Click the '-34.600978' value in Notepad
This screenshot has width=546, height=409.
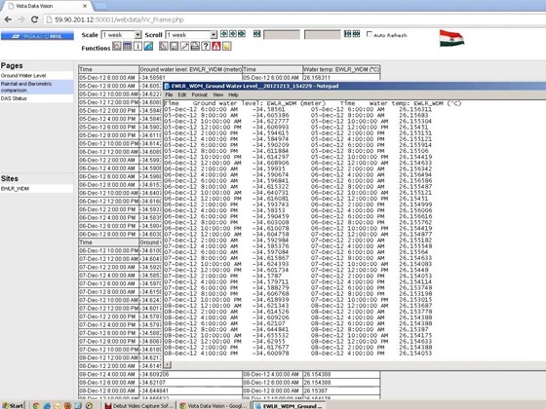pos(271,353)
